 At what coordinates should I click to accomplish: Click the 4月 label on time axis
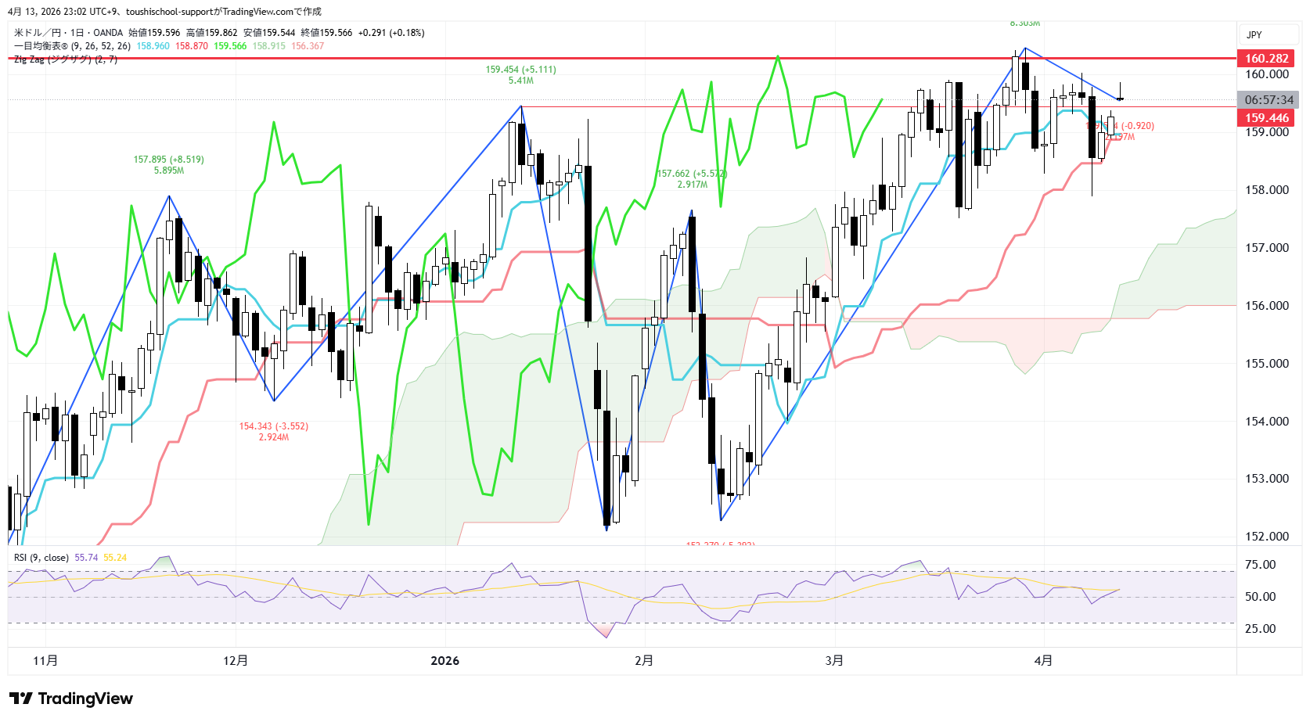pos(1042,661)
